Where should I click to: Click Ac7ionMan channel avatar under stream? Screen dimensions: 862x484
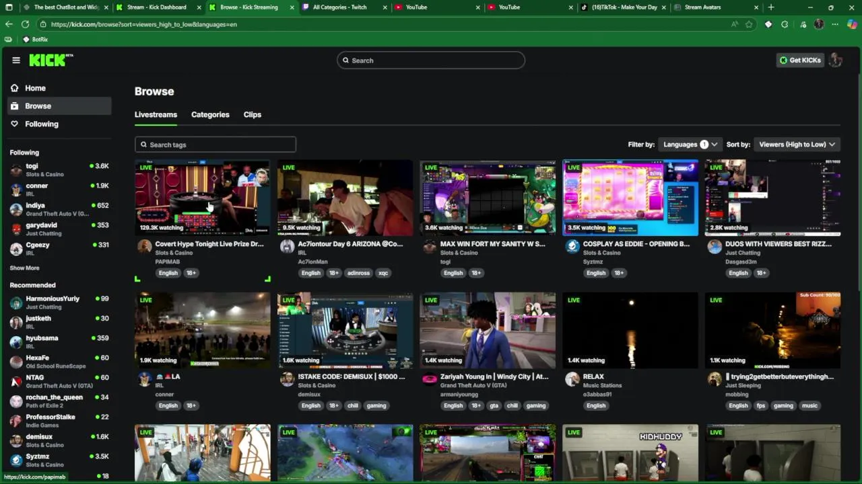[287, 246]
